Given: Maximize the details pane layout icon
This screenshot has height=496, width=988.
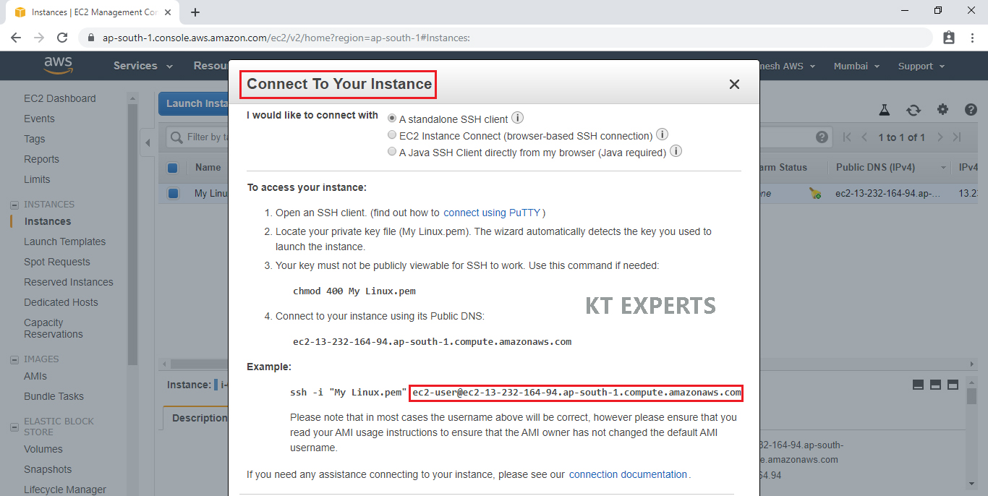Looking at the screenshot, I should coord(953,385).
